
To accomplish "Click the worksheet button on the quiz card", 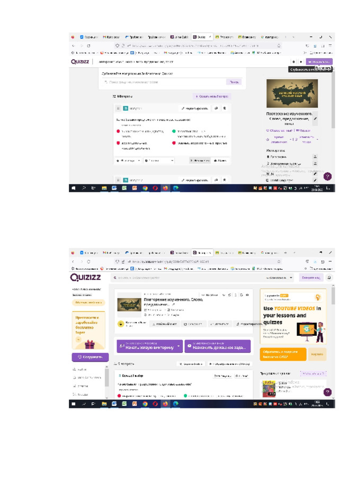I will coord(165,324).
